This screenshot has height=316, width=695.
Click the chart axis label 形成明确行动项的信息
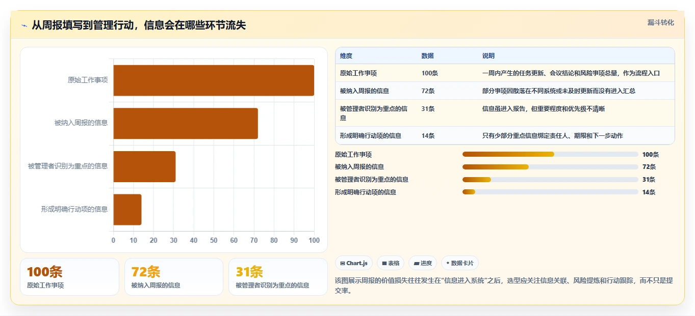(x=74, y=209)
